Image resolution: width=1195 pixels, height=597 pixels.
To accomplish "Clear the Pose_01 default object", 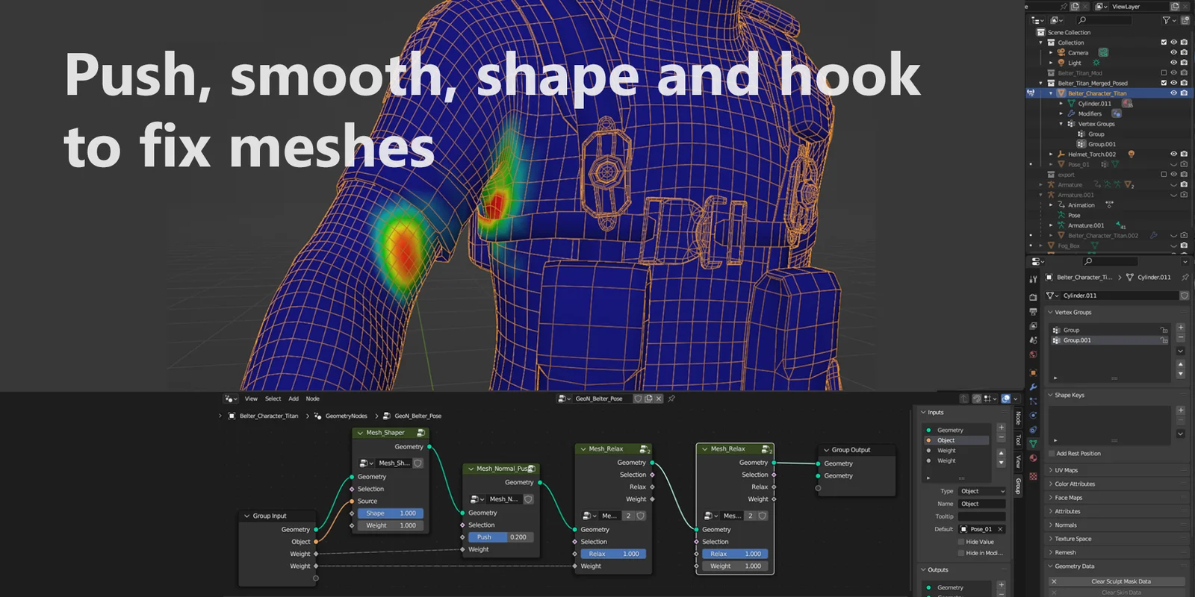I will (1000, 529).
